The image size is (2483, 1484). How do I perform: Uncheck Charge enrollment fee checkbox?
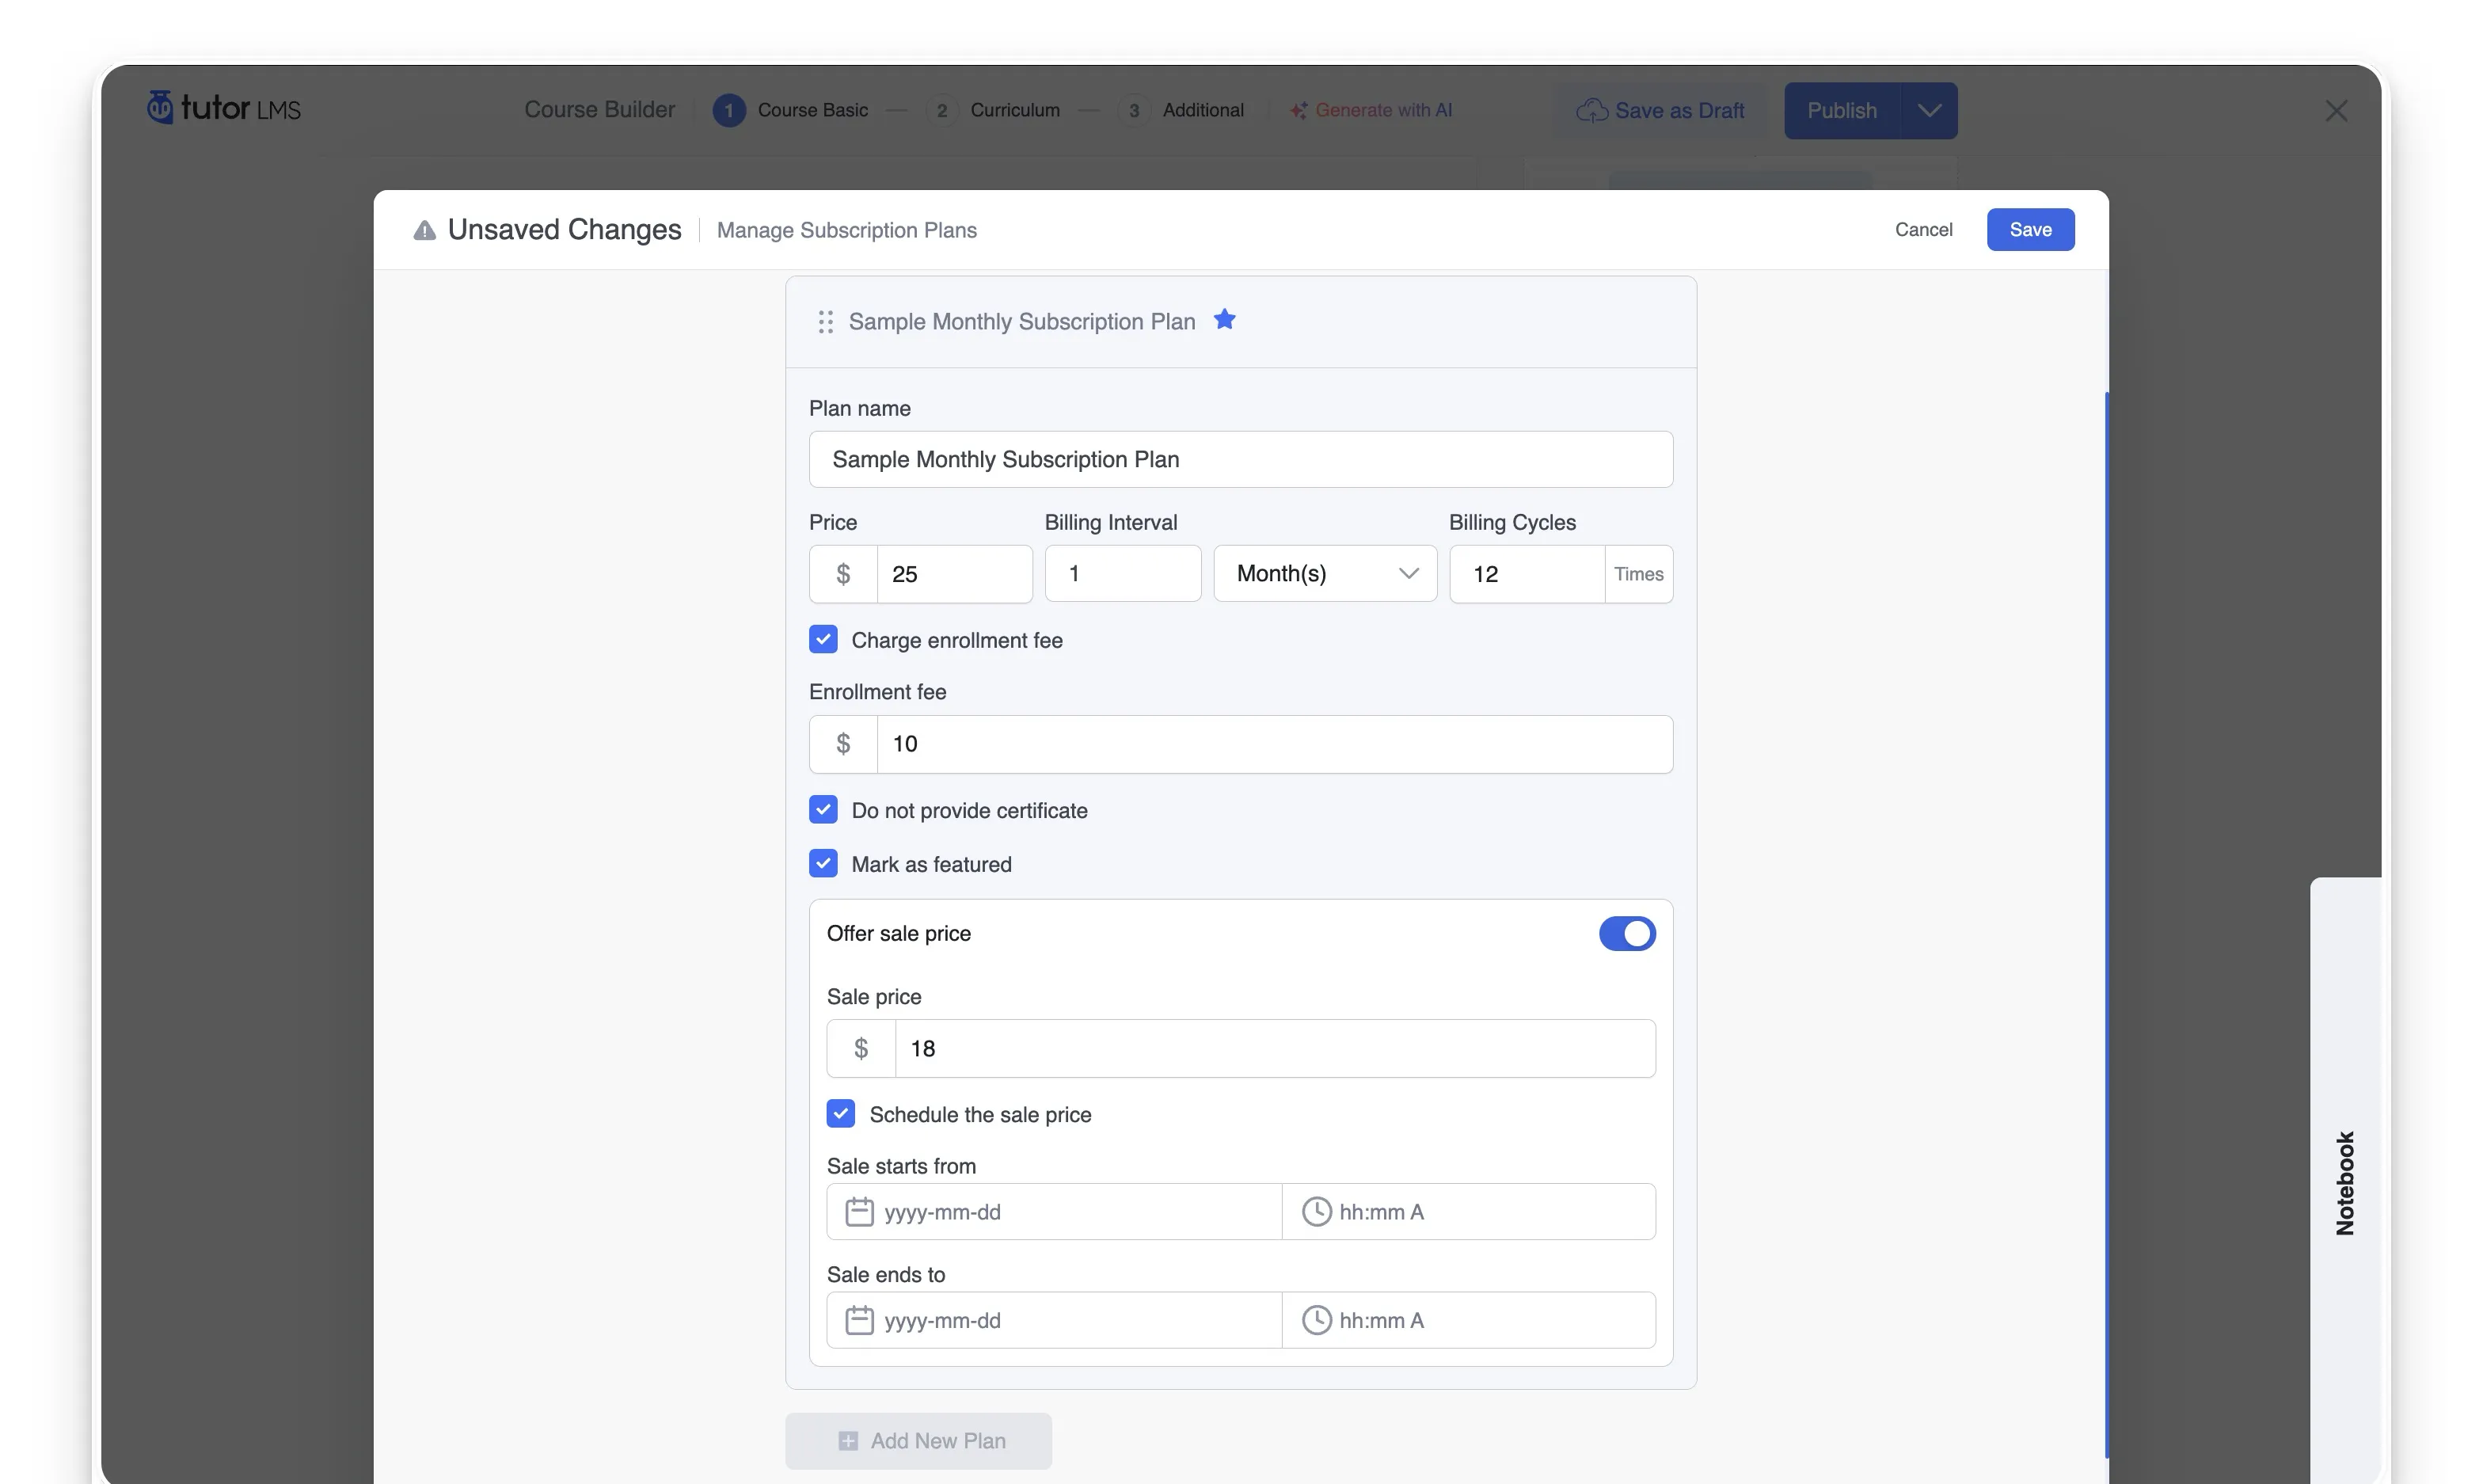click(823, 639)
